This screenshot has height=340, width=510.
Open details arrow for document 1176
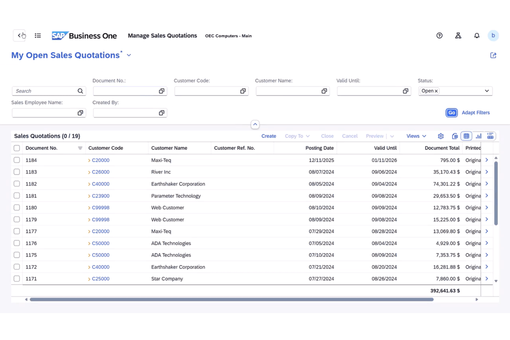click(487, 243)
